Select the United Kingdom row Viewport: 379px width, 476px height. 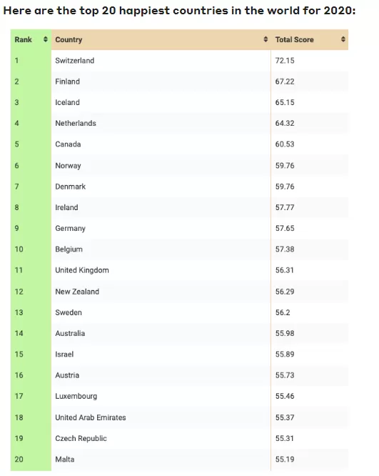click(x=179, y=270)
